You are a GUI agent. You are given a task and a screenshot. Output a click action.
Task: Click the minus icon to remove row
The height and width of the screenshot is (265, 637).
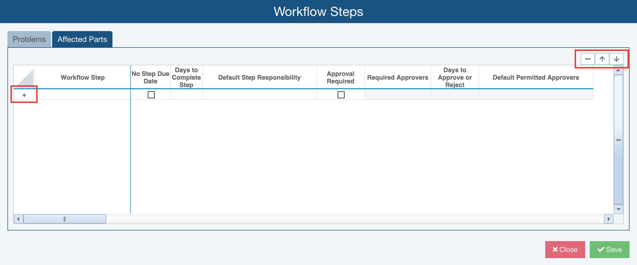(588, 59)
